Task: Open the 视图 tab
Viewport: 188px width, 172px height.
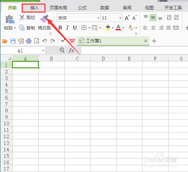Action: tap(149, 8)
